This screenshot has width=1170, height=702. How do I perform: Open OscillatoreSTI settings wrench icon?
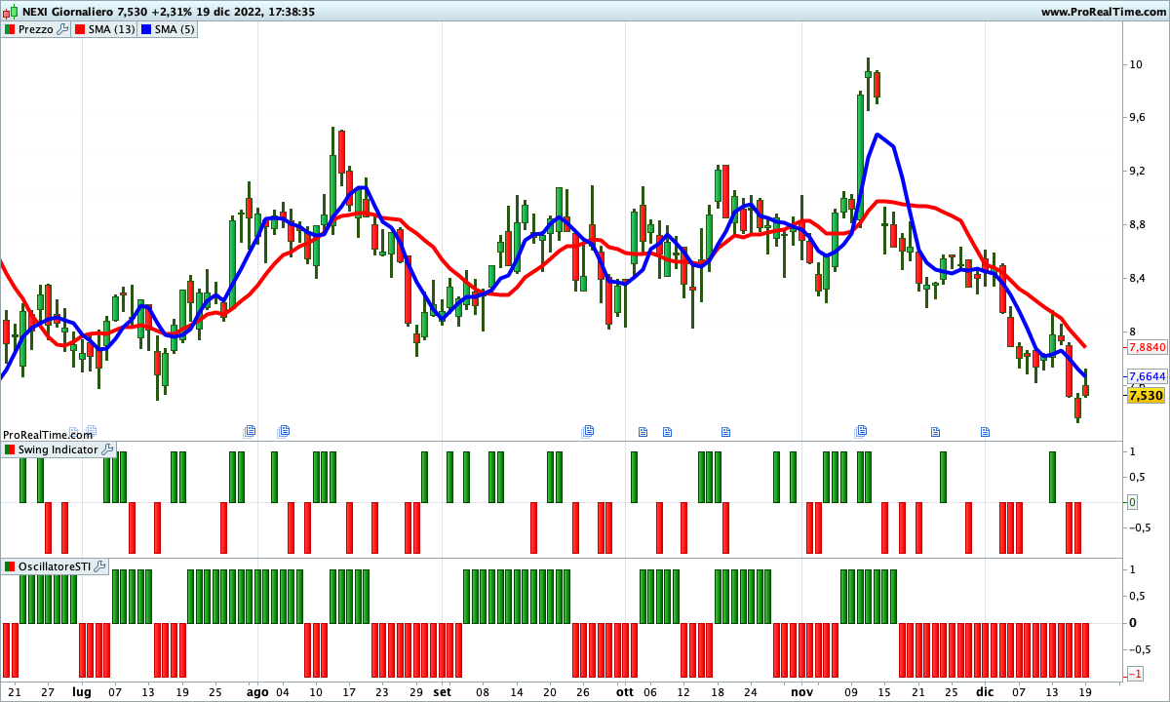coord(99,566)
